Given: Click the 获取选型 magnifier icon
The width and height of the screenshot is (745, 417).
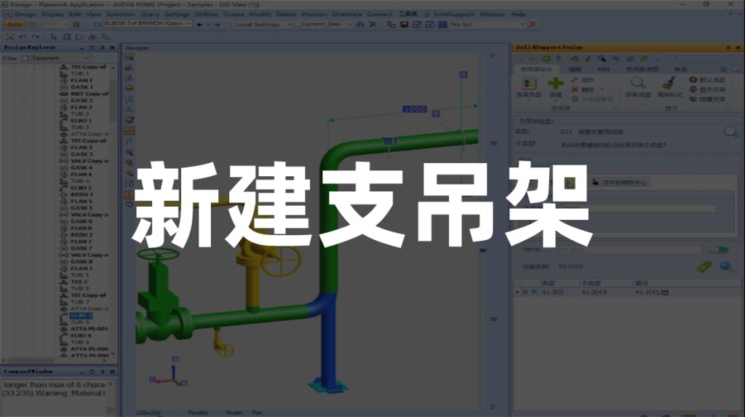Looking at the screenshot, I should 637,83.
